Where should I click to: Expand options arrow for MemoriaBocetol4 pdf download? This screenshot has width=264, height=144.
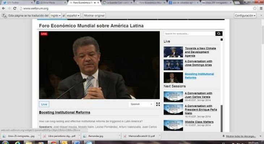pos(159,136)
